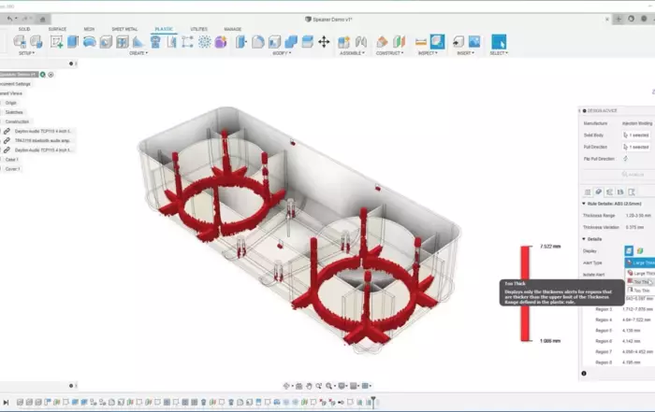The width and height of the screenshot is (655, 412).
Task: Select the Case:1 component in browser
Action: (11, 160)
